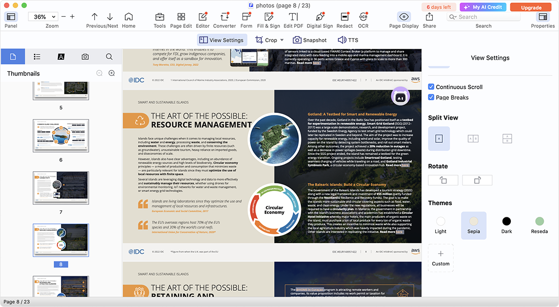Open the Snapshots camera sidebar tab
The image size is (559, 307).
coord(85,57)
